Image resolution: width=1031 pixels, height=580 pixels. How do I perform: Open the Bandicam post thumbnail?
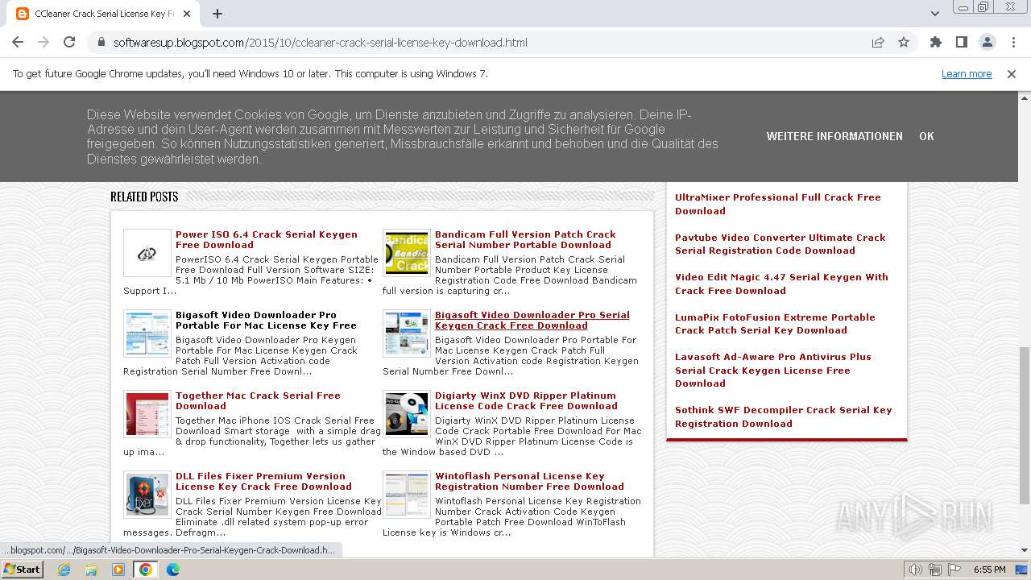(406, 253)
